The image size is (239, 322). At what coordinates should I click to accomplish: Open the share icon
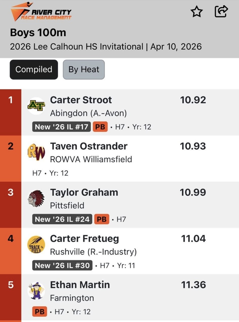point(221,12)
